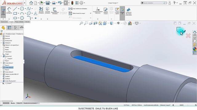Select the Spline sketch tool
This screenshot has height=110, width=197.
tap(29, 9)
